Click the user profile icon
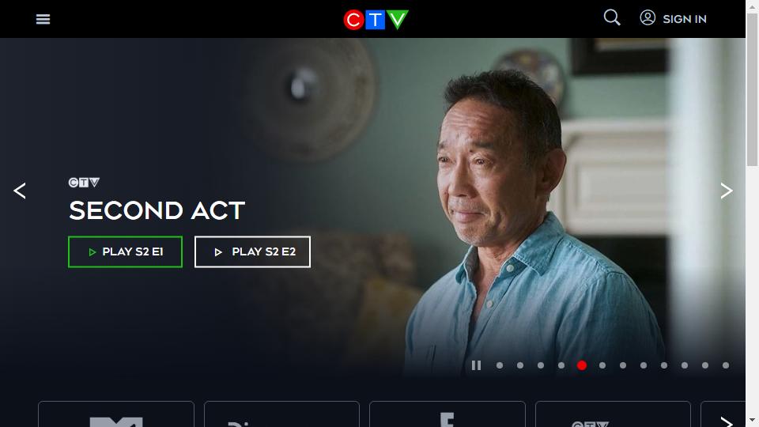This screenshot has height=427, width=759. 648,18
